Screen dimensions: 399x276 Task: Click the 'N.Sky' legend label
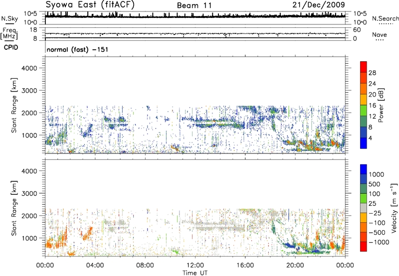(x=9, y=18)
